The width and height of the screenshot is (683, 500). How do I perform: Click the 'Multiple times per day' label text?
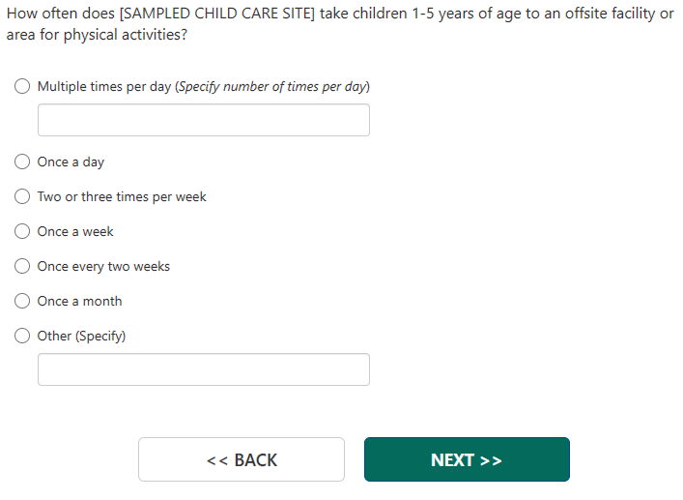[104, 86]
